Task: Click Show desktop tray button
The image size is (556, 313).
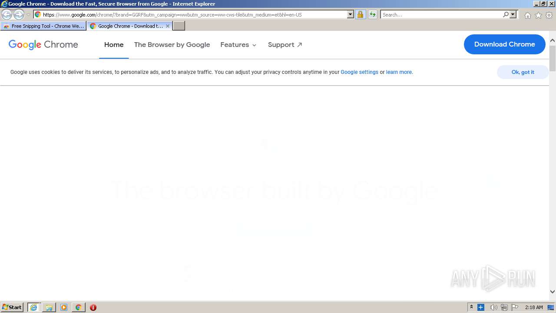Action: pos(551,307)
